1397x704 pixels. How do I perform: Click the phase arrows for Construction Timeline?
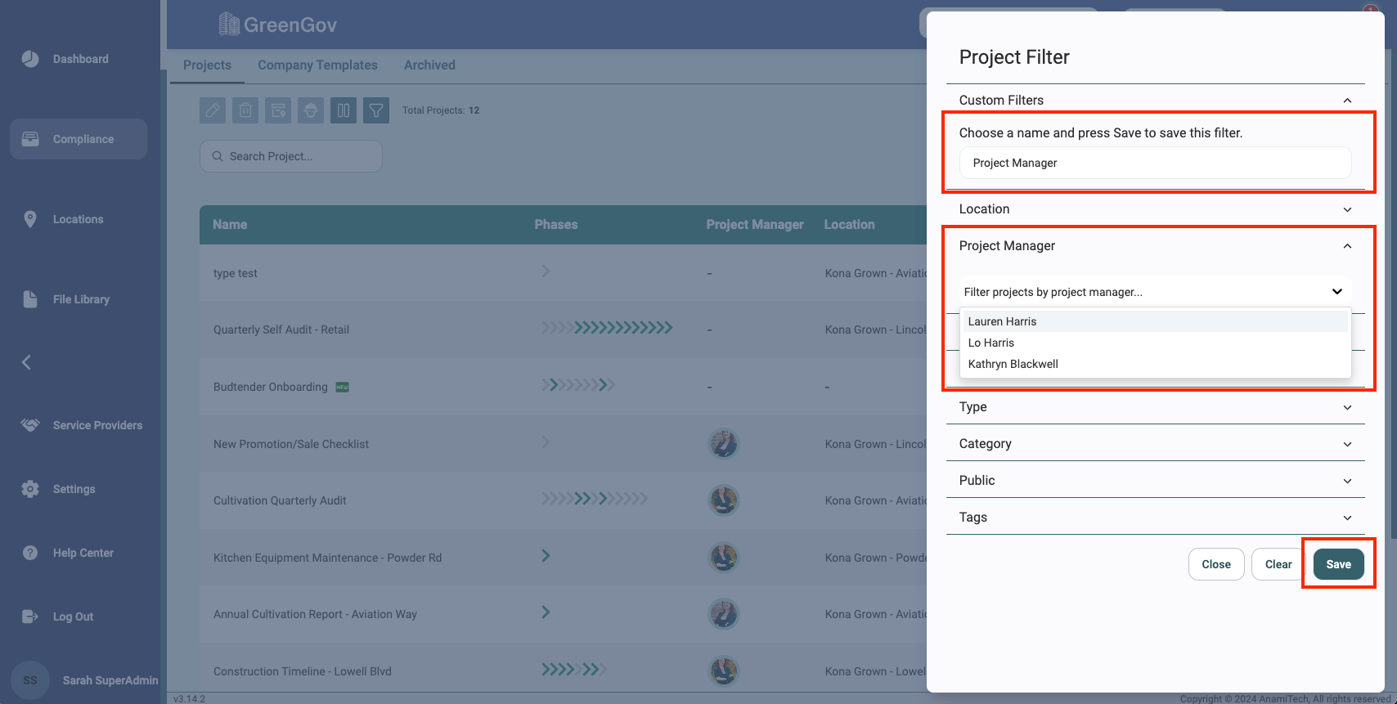574,670
